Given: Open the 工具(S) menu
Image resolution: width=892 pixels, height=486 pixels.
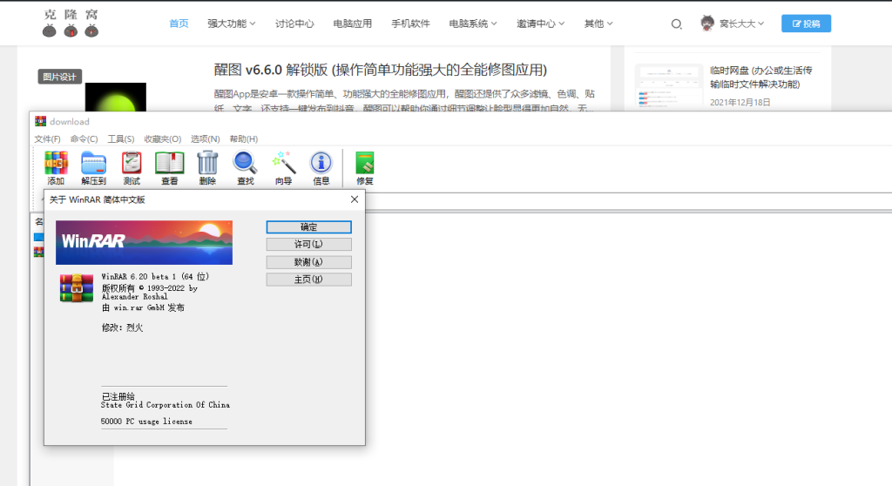Looking at the screenshot, I should pos(121,138).
